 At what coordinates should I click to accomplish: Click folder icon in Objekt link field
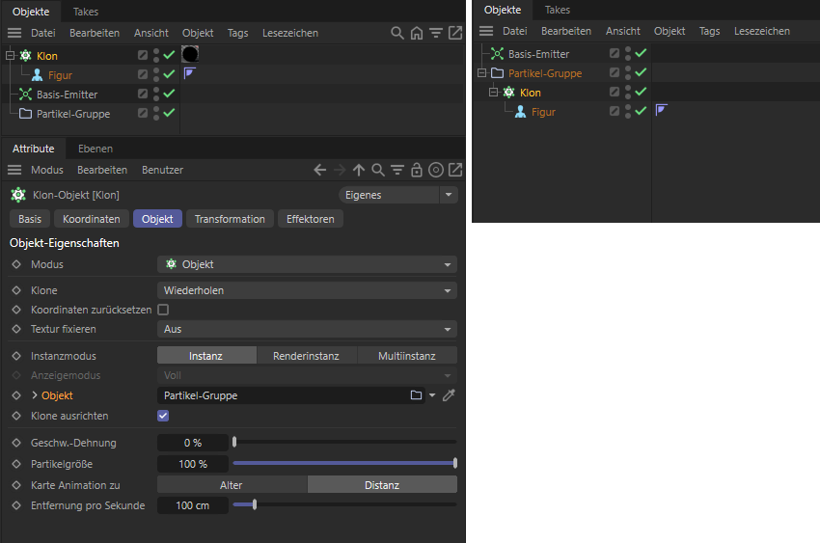417,395
